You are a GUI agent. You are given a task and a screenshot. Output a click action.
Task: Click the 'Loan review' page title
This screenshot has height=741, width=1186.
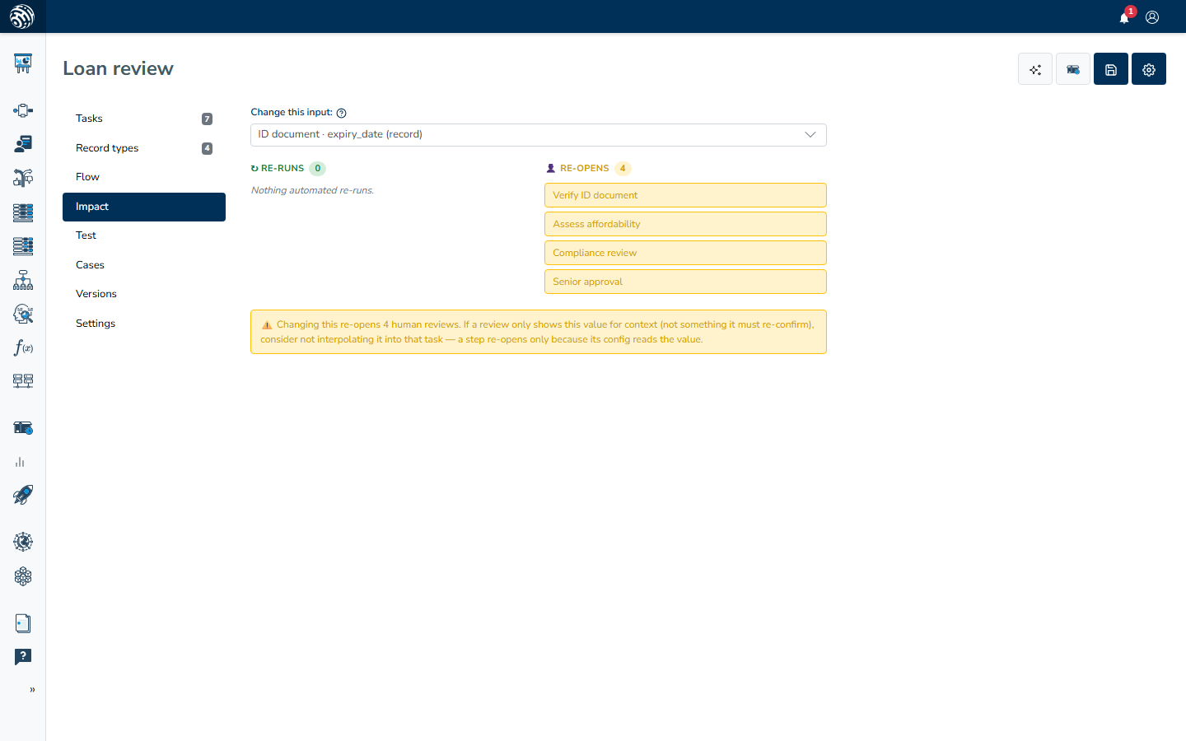pos(118,68)
